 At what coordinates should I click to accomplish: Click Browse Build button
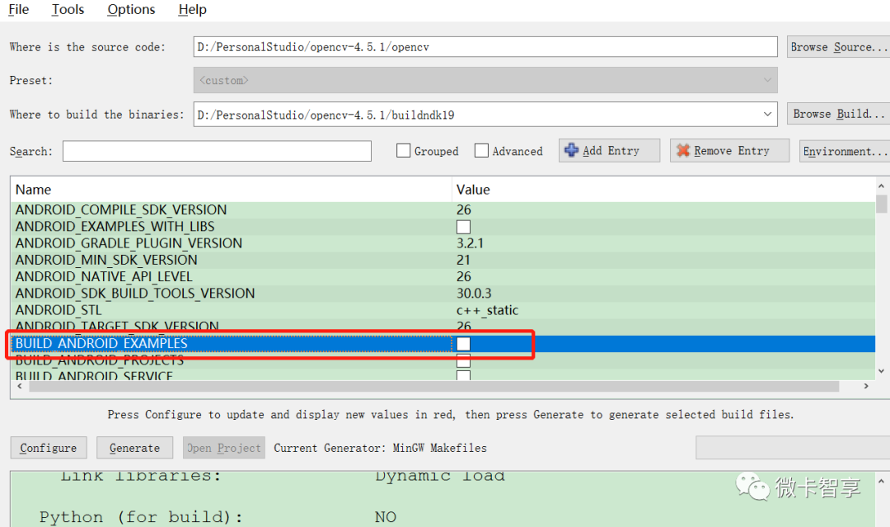pos(838,114)
